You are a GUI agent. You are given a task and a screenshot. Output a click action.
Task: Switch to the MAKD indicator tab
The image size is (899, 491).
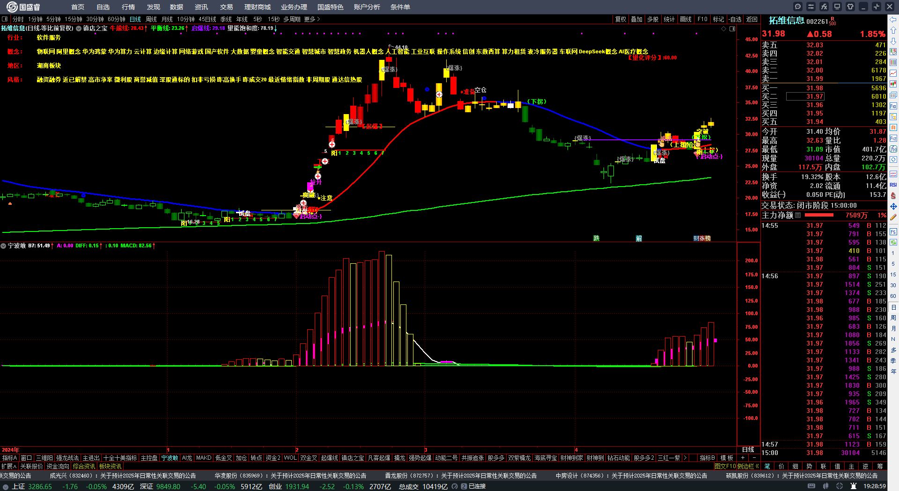point(204,458)
